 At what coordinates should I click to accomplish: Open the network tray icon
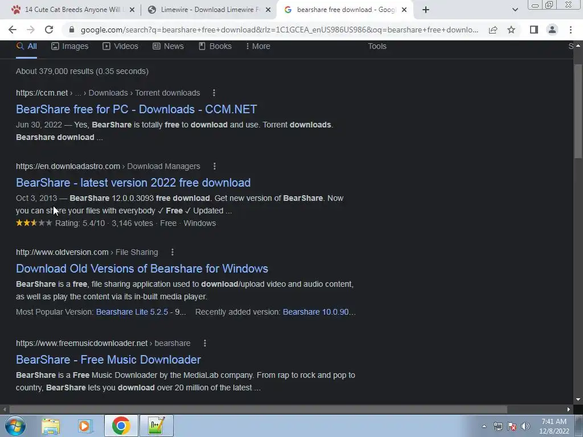498,426
